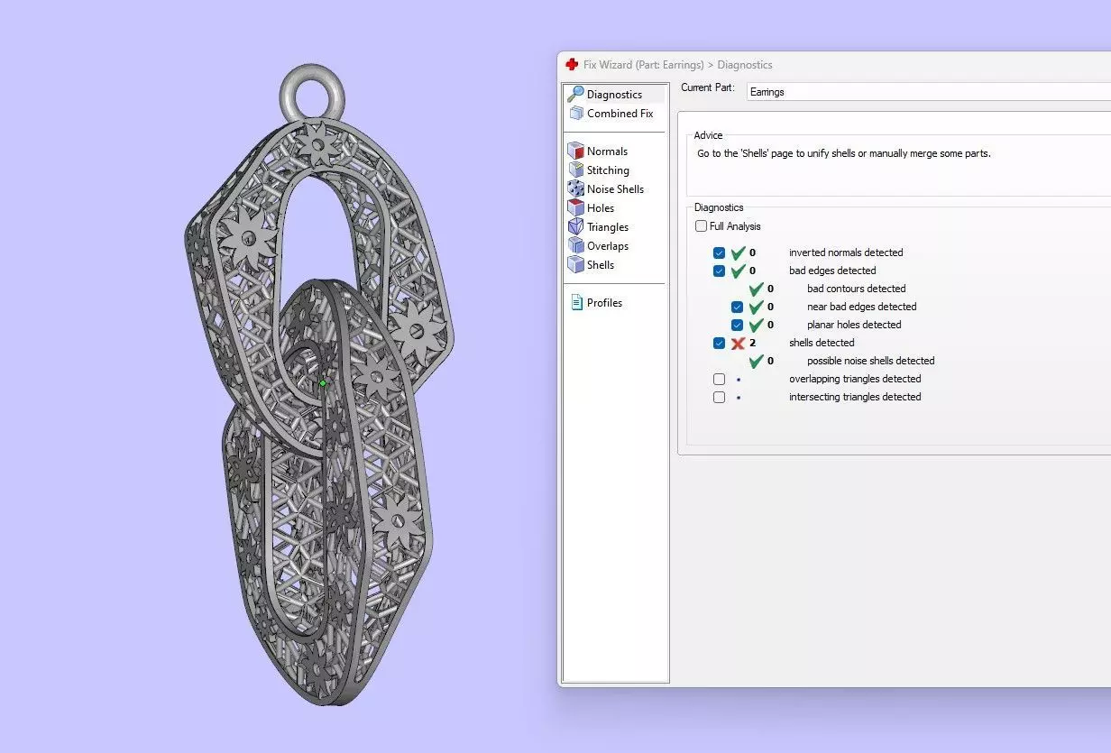The height and width of the screenshot is (753, 1111).
Task: Click the red cross Fix Wizard title icon
Action: pyautogui.click(x=572, y=65)
